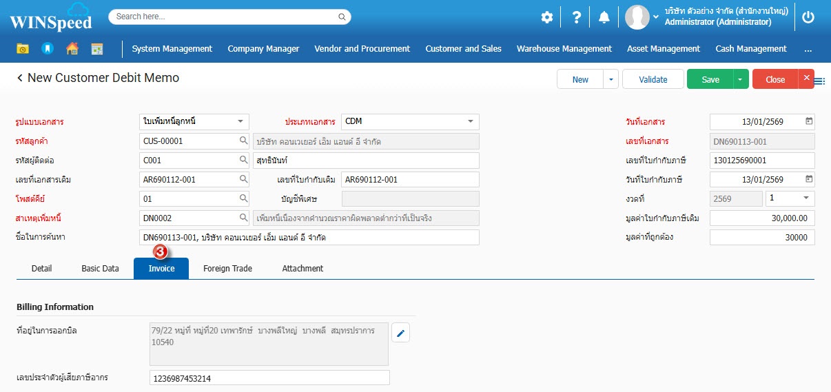Click the bookmark icon in toolbar
The image size is (831, 392).
47,49
